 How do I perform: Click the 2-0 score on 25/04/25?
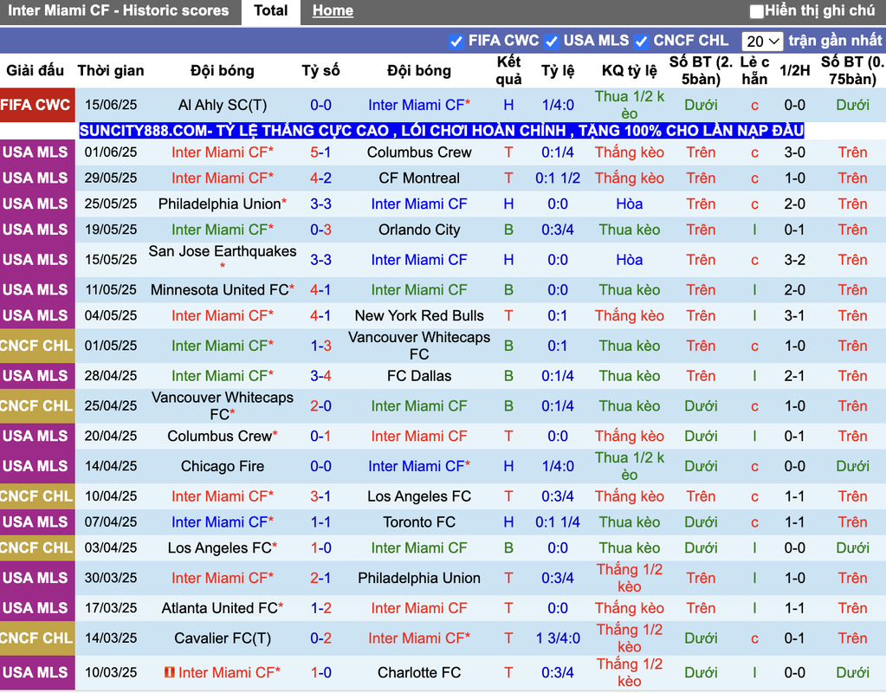[x=320, y=406]
